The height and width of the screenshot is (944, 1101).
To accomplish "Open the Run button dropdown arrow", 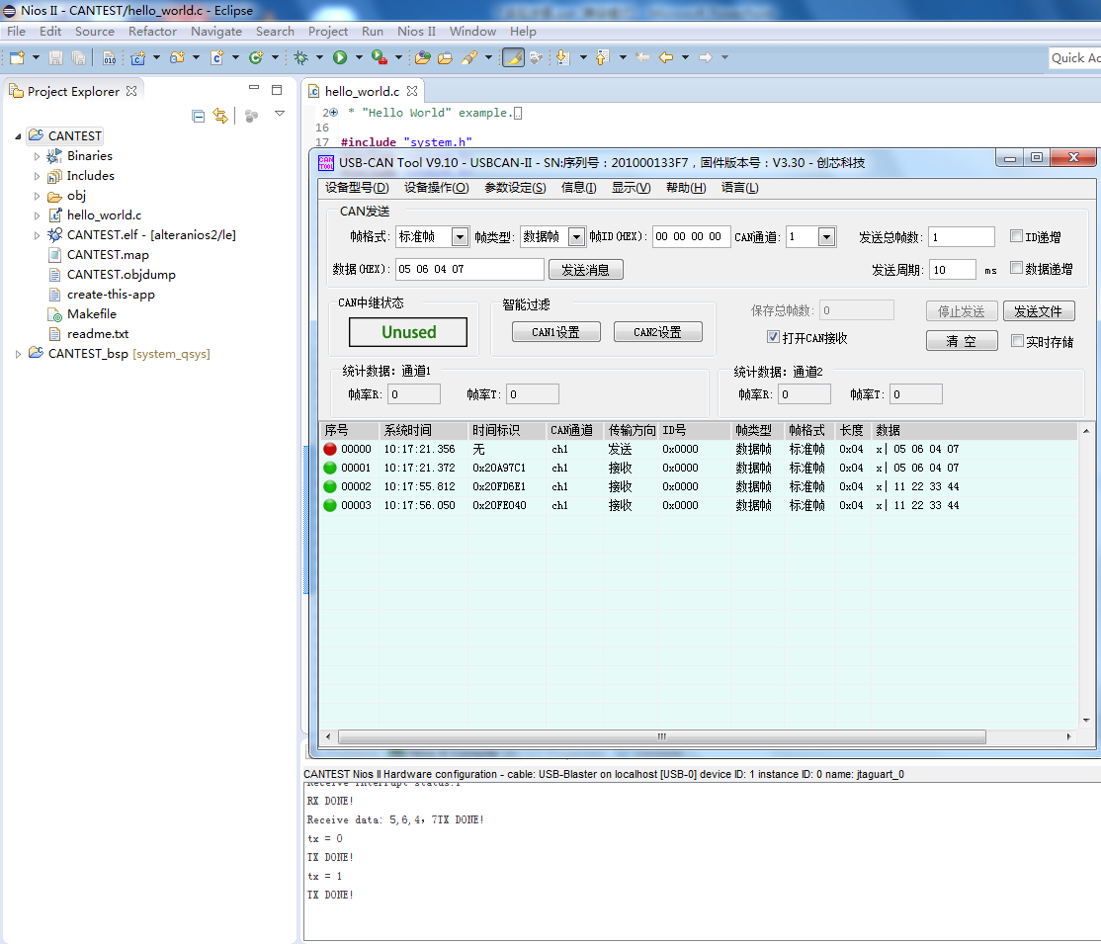I will click(359, 57).
